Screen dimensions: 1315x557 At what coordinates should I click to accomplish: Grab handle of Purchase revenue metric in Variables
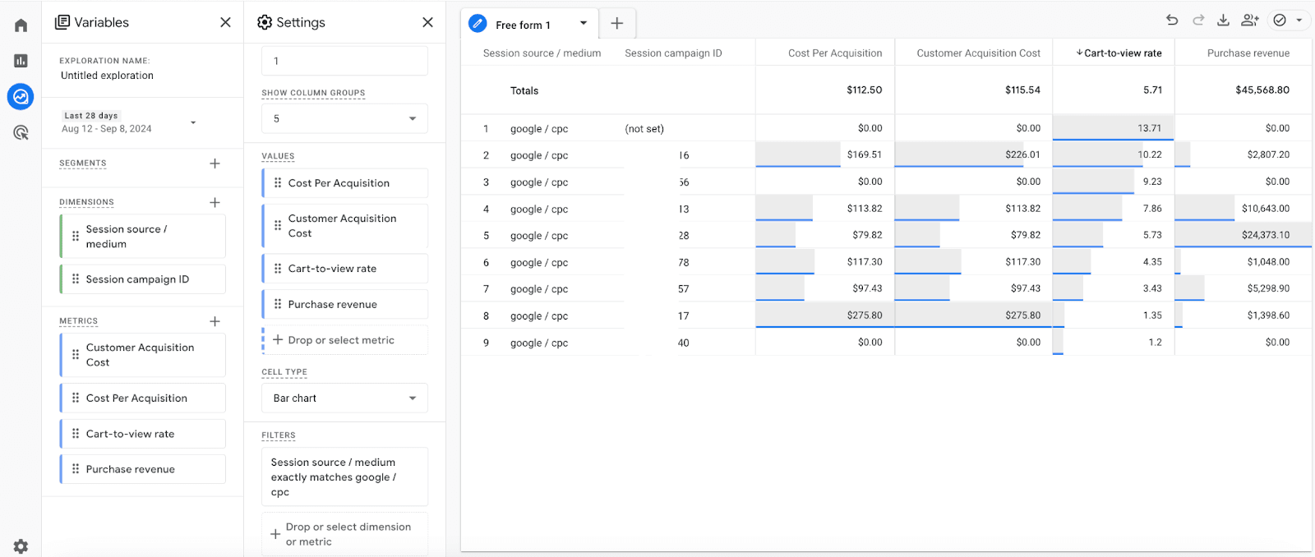point(76,469)
